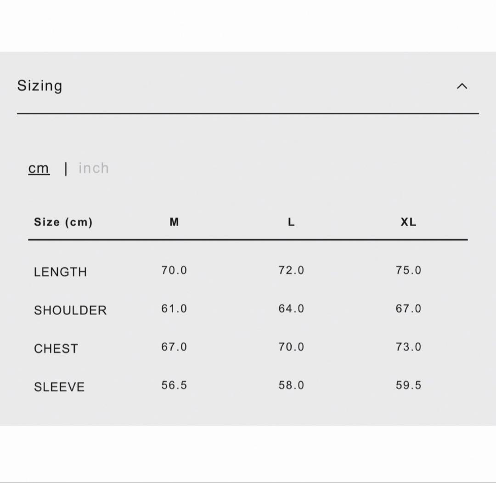Image resolution: width=496 pixels, height=483 pixels.
Task: Select the CHEST row label
Action: pos(56,348)
